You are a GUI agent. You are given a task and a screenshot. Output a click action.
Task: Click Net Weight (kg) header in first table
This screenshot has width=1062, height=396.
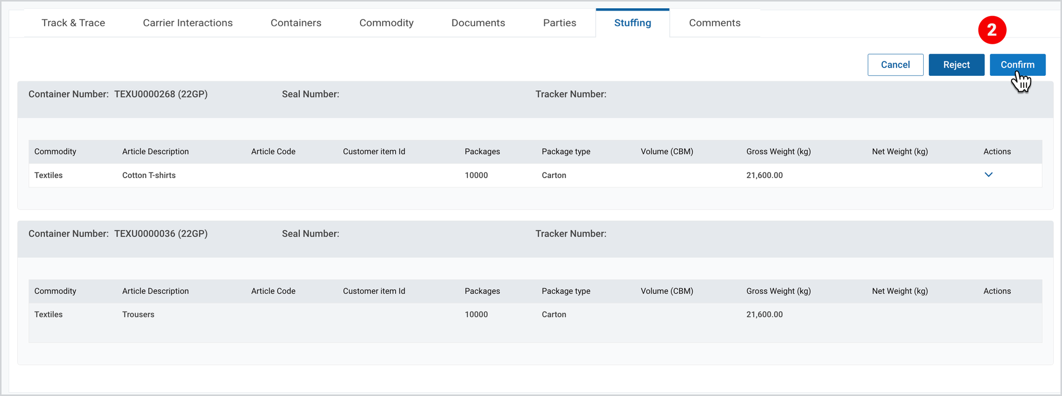pyautogui.click(x=900, y=152)
